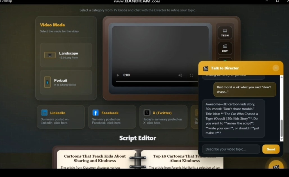Click the TV icon on the Landscape card
The height and width of the screenshot is (177, 289).
(50, 55)
